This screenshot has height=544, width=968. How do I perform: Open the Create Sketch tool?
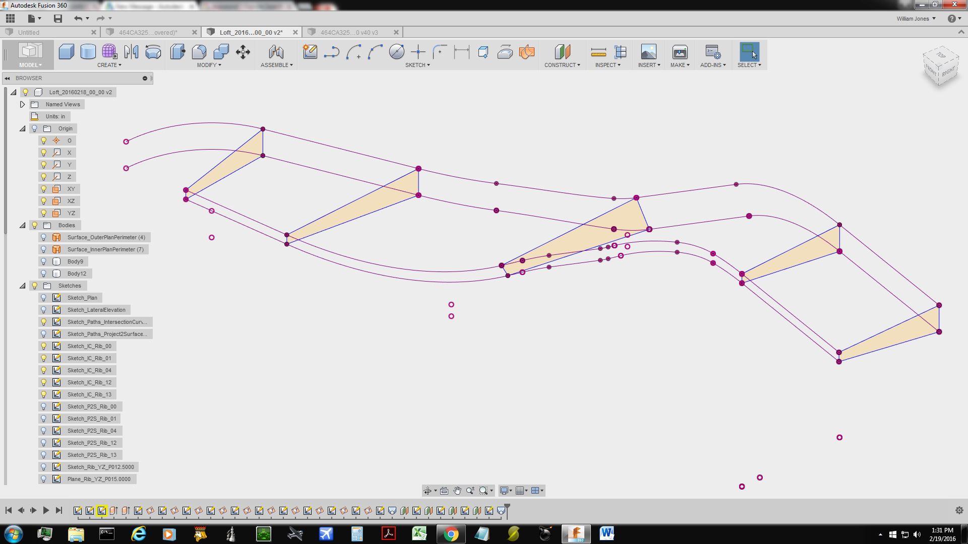310,51
